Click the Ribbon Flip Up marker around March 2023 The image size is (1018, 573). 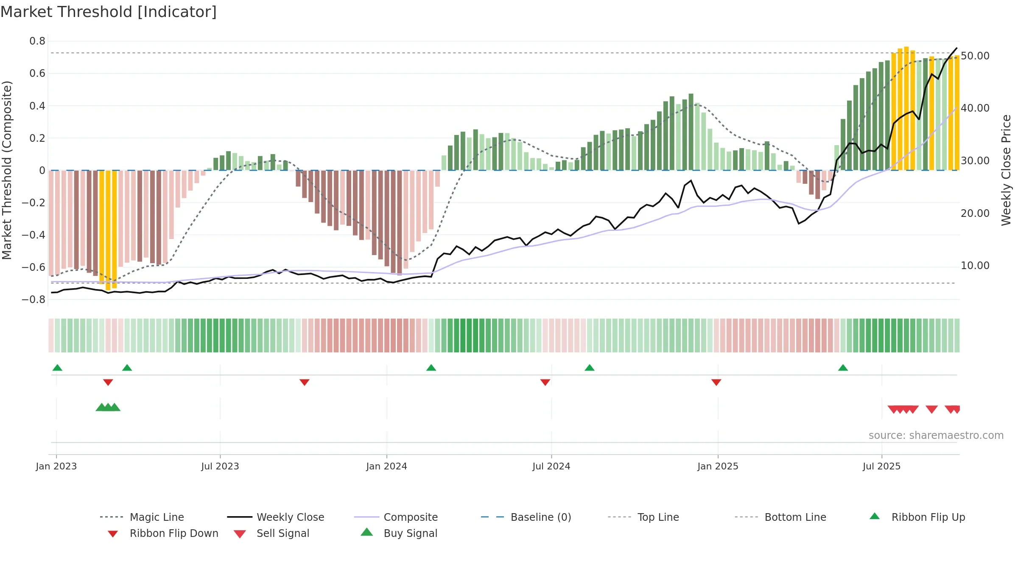[x=127, y=368]
